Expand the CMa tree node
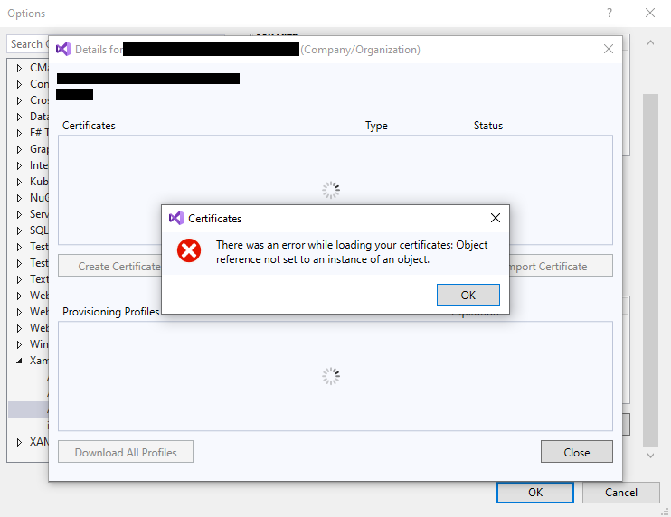The image size is (671, 517). coord(20,68)
